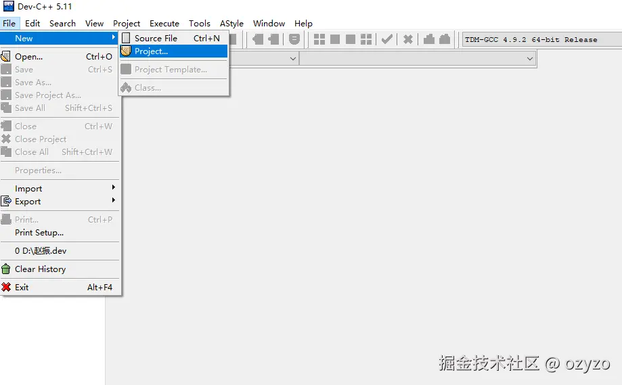The width and height of the screenshot is (622, 385).
Task: Click the Syntax Check checkmark icon
Action: [x=386, y=39]
